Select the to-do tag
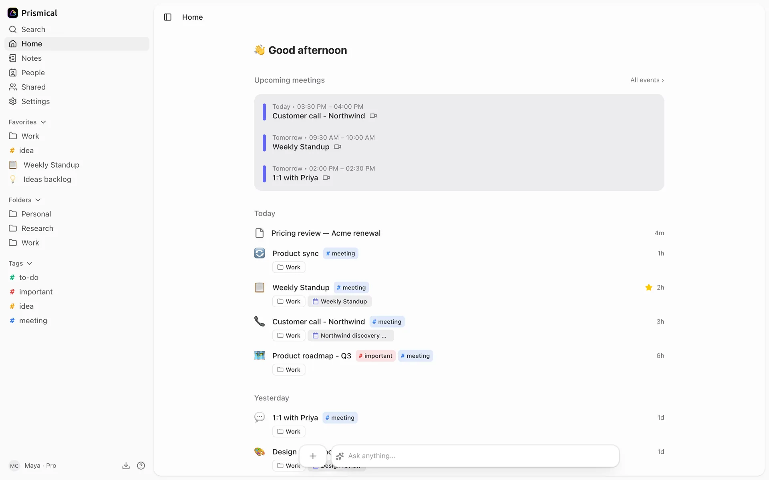 (x=77, y=277)
